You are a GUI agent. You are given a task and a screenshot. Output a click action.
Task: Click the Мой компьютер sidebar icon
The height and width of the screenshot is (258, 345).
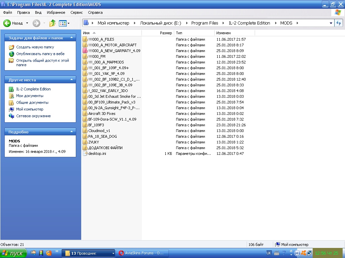tap(11, 109)
